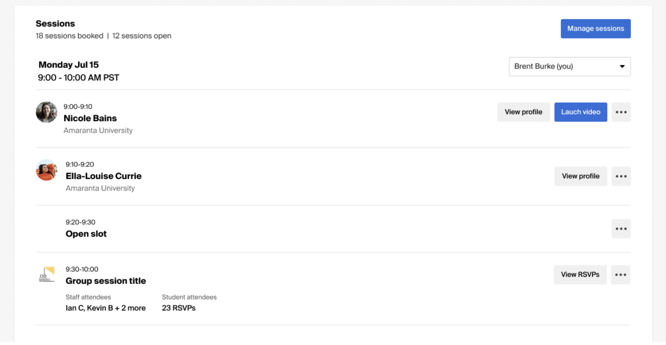Click Ella-Louise Currie avatar
This screenshot has width=666, height=345.
(46, 170)
